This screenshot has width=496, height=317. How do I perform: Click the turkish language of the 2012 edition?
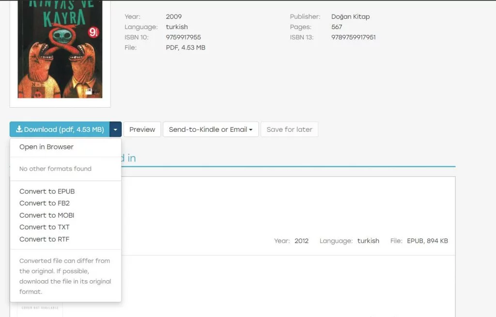pos(368,241)
